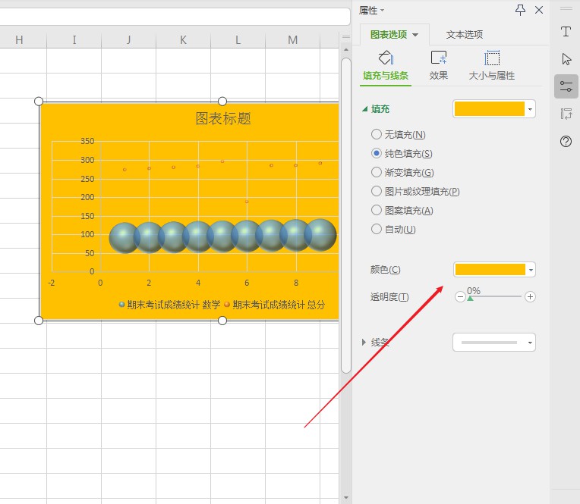Open the 颜色(C) color picker dropdown
580x504 pixels.
(x=531, y=270)
